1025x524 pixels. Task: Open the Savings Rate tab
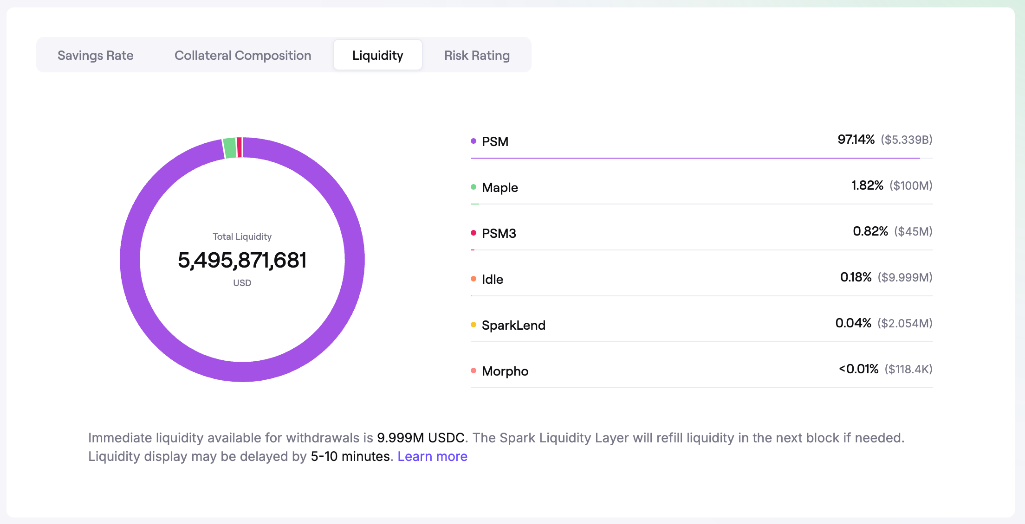[x=95, y=55]
